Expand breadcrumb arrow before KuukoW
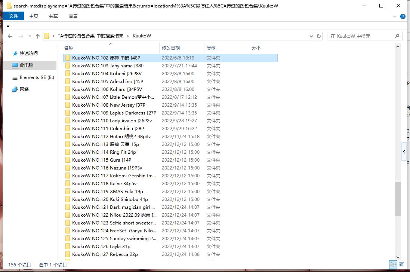The width and height of the screenshot is (410, 272). click(128, 36)
